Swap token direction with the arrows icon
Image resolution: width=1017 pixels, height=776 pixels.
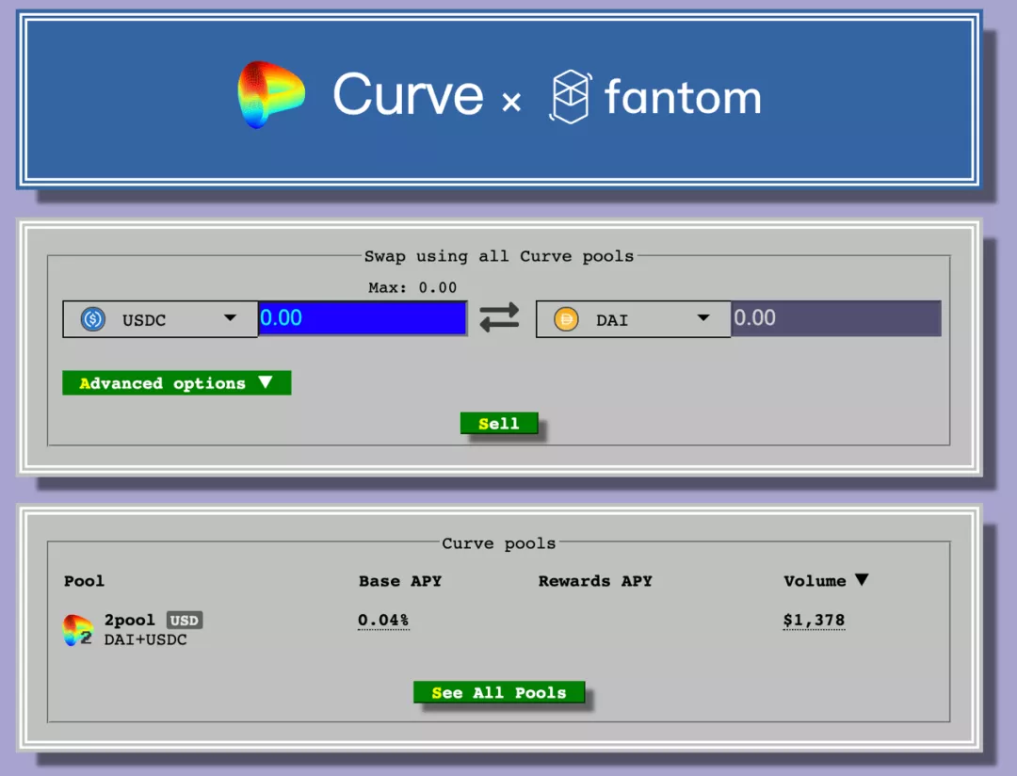tap(499, 318)
